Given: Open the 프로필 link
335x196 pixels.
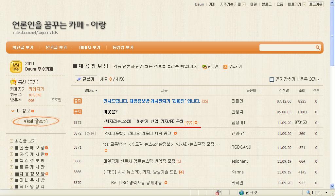Looking at the screenshot, I should coord(56,100).
